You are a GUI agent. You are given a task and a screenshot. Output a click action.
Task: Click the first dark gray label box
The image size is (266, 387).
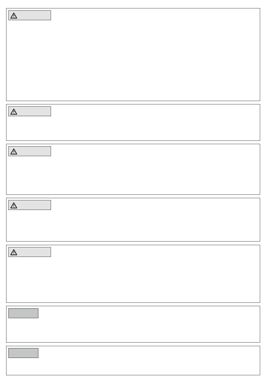(23, 313)
